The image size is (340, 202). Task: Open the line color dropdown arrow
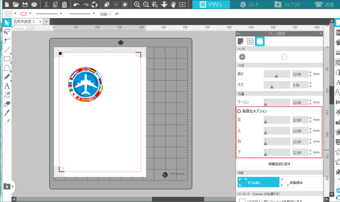[x=30, y=14]
